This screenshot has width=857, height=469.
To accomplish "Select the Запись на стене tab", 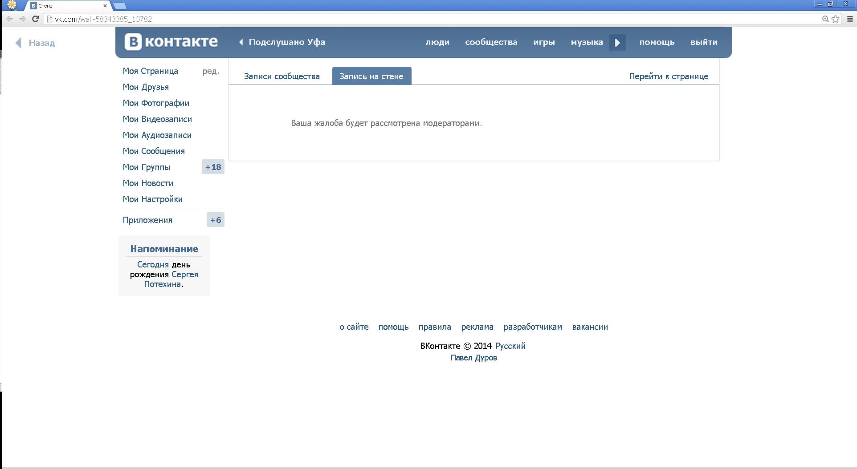I will pyautogui.click(x=371, y=76).
